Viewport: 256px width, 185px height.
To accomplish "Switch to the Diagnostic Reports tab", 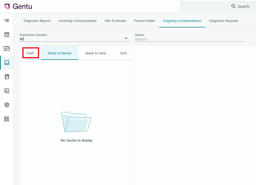I will 37,21.
